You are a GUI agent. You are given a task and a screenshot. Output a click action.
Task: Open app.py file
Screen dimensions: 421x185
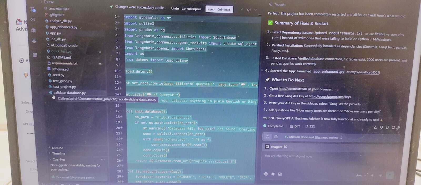pyautogui.click(x=55, y=33)
